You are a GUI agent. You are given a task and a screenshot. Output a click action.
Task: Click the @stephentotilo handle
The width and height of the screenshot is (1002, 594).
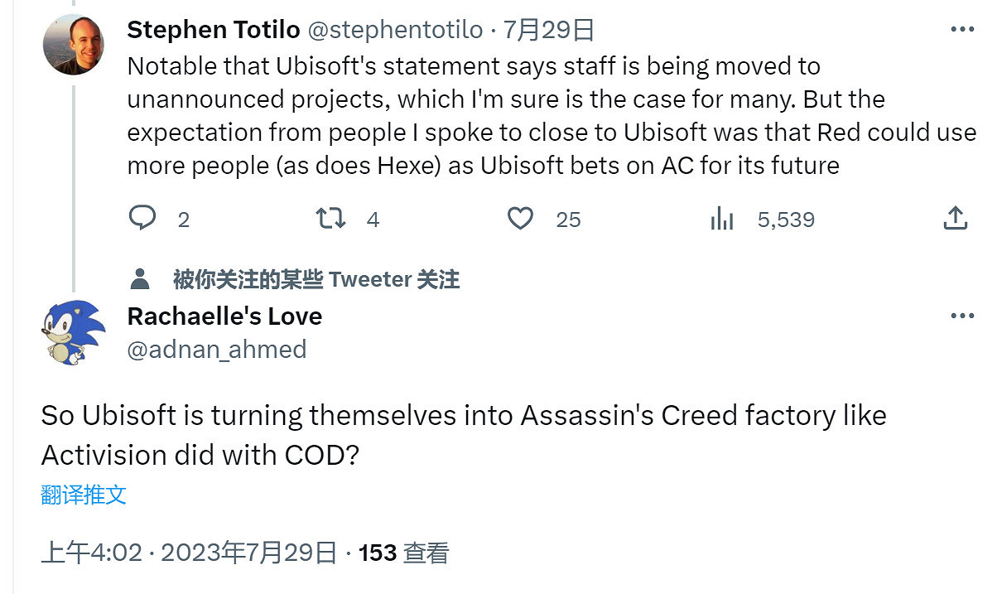pos(395,31)
